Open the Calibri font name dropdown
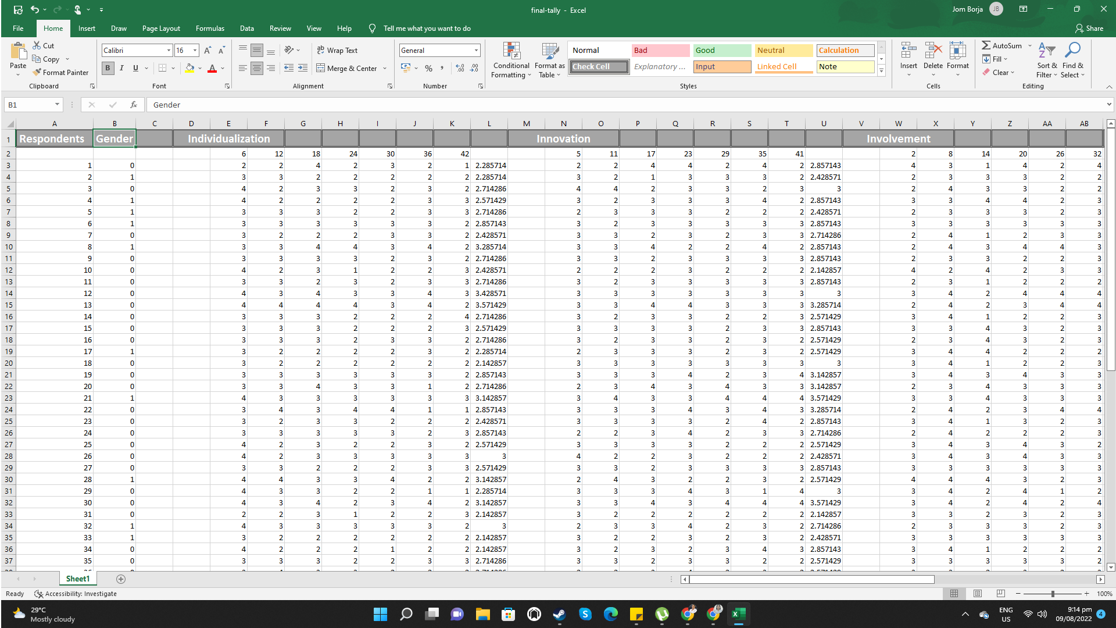 (x=169, y=51)
